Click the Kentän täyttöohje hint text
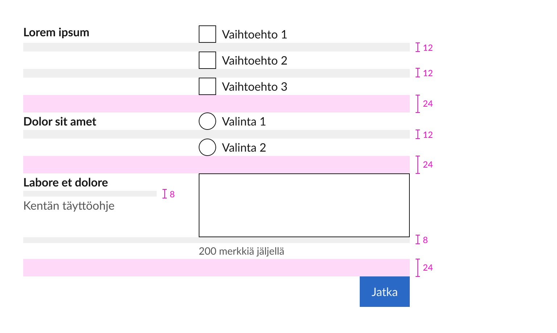 pyautogui.click(x=69, y=206)
